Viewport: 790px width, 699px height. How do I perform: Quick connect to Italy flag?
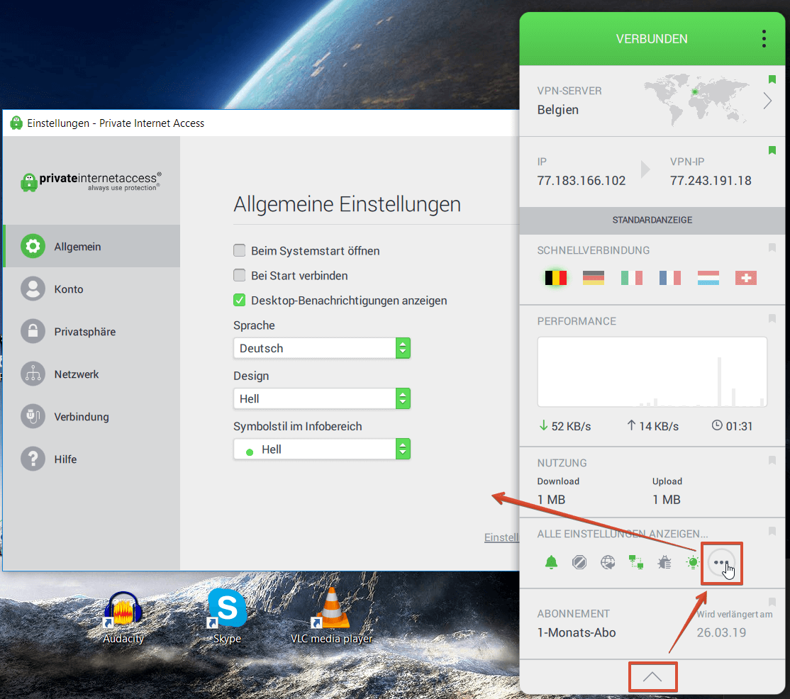[632, 277]
